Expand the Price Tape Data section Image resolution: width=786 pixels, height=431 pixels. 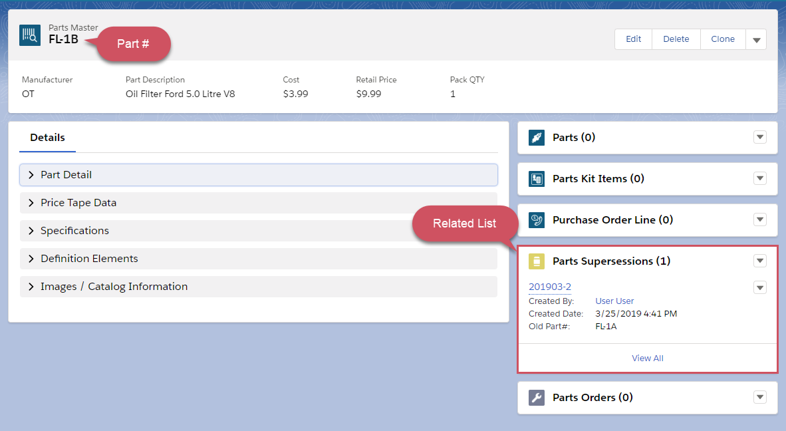click(x=259, y=202)
